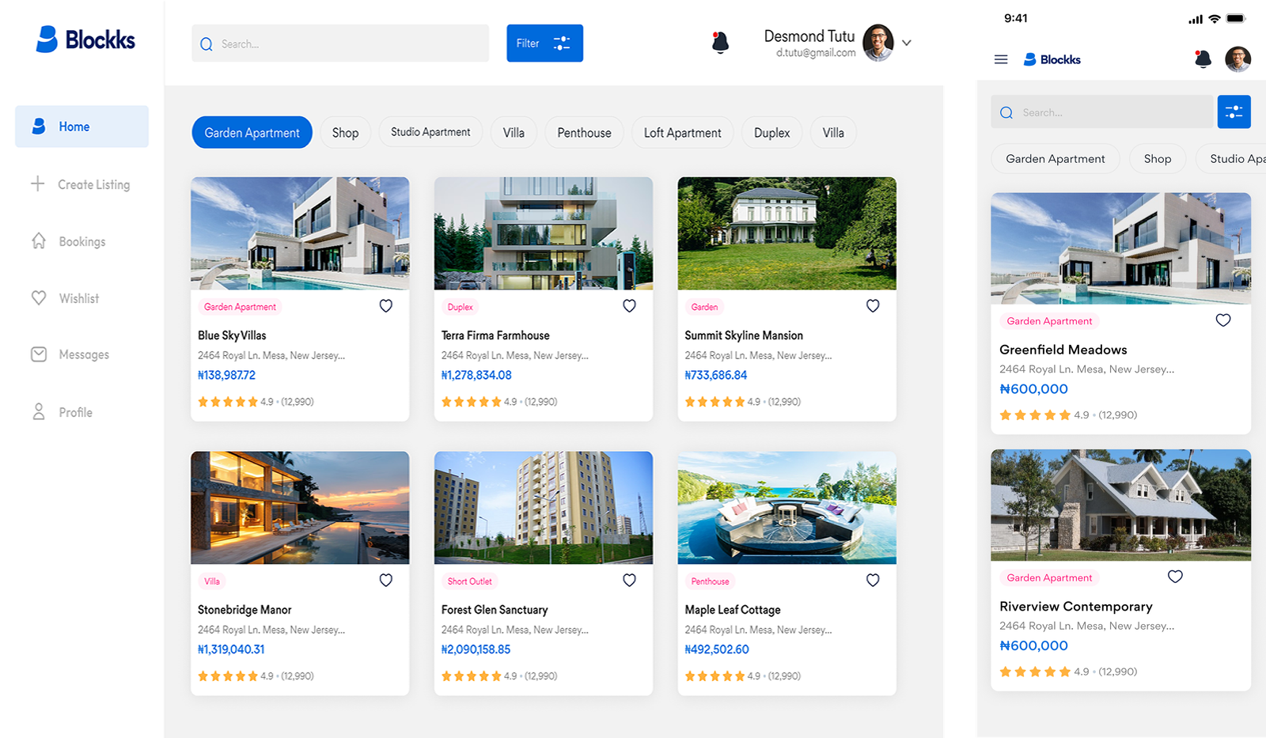The image size is (1266, 738).
Task: Open the Stonebridge Manor photo
Action: (x=300, y=508)
